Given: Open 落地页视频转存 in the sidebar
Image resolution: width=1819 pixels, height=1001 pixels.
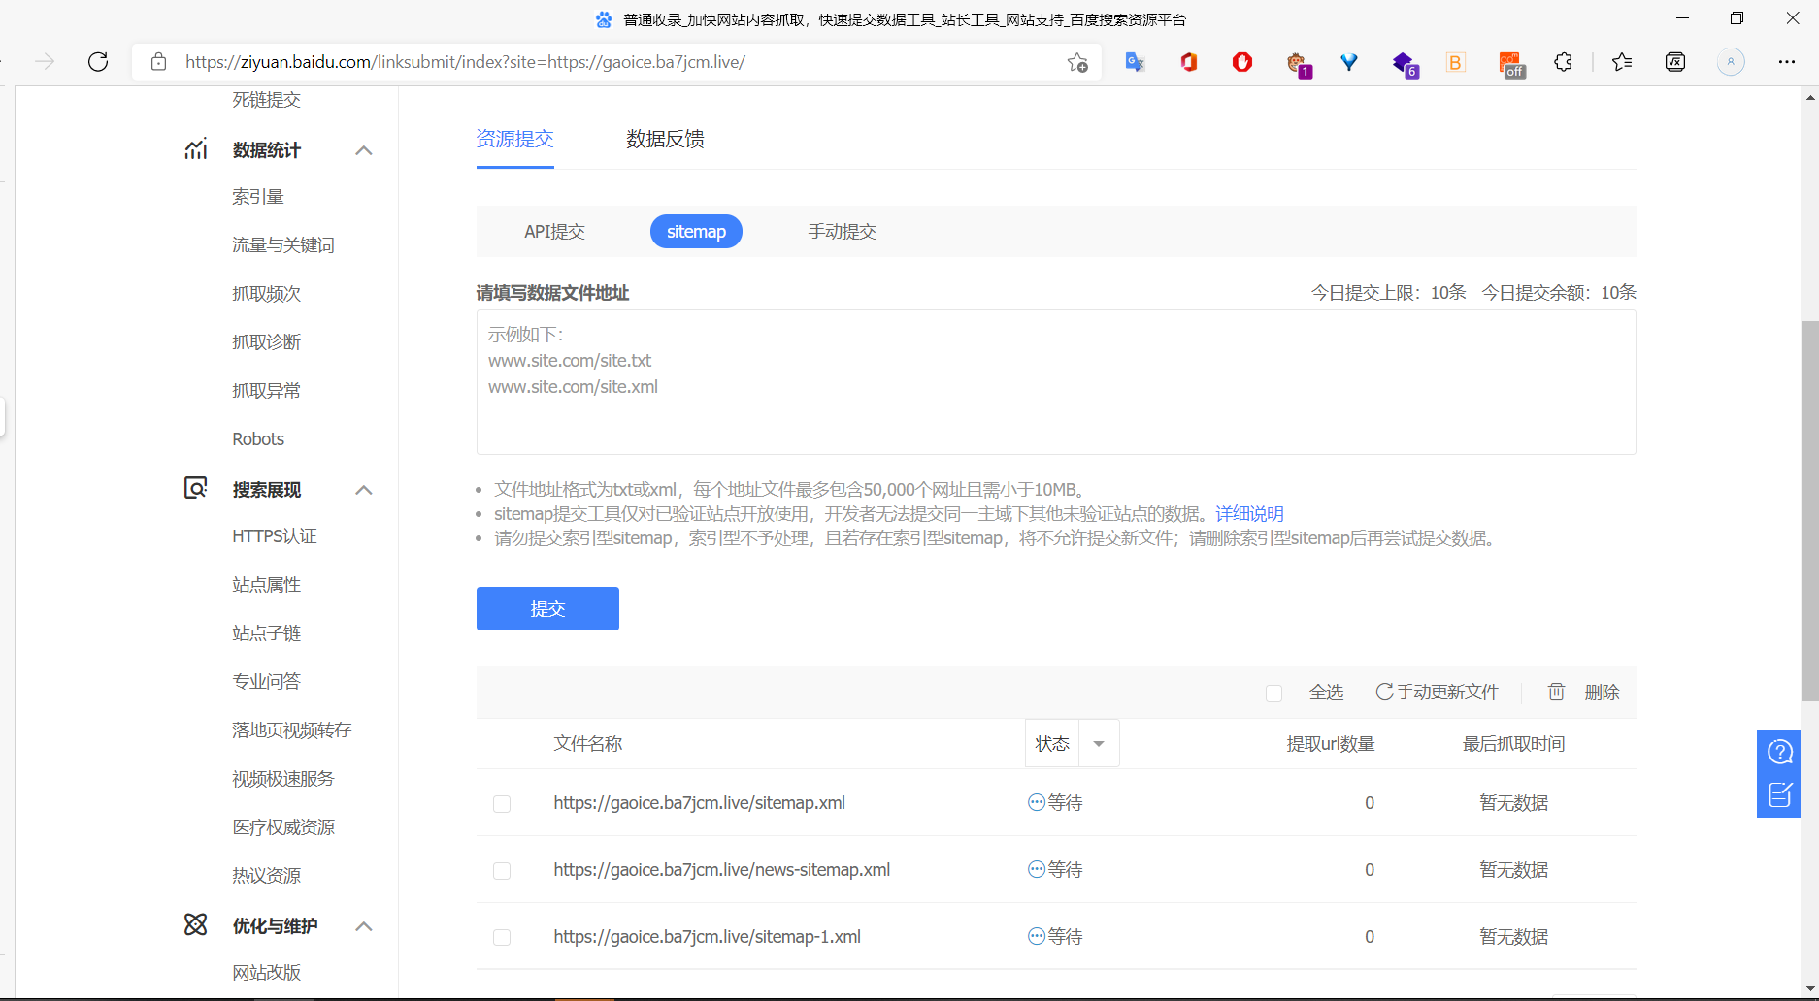Looking at the screenshot, I should pyautogui.click(x=292, y=730).
